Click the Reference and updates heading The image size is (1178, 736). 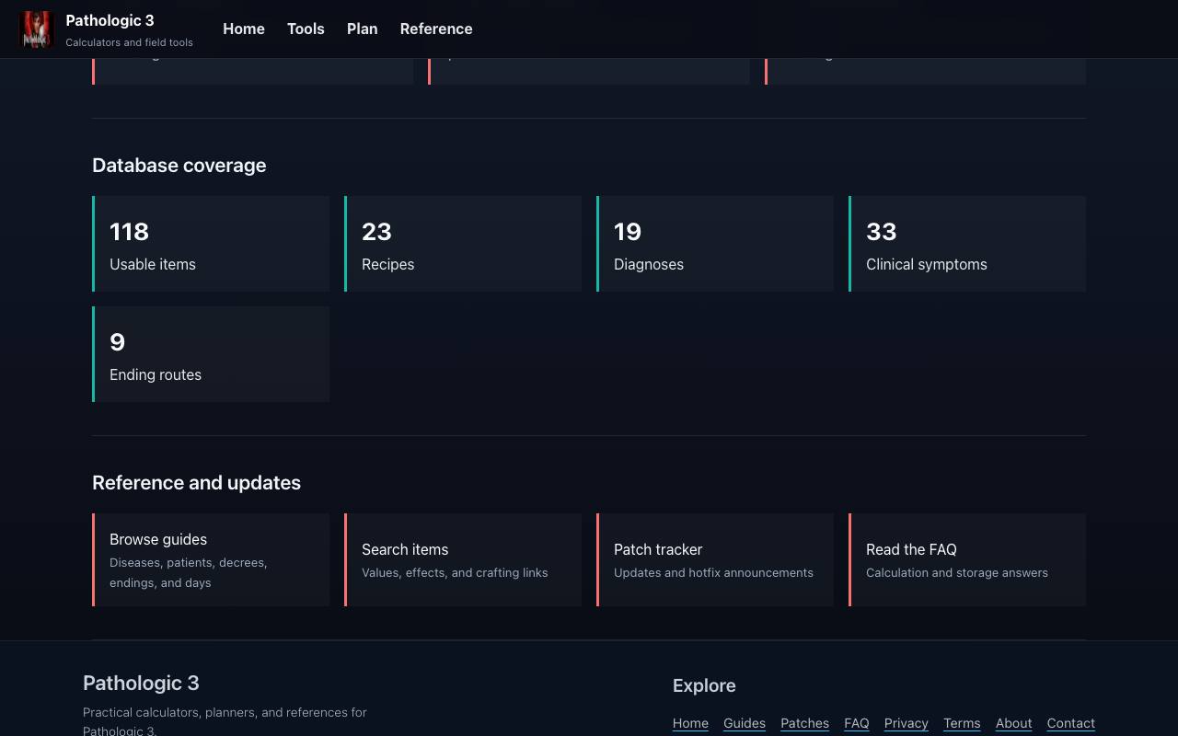(197, 483)
